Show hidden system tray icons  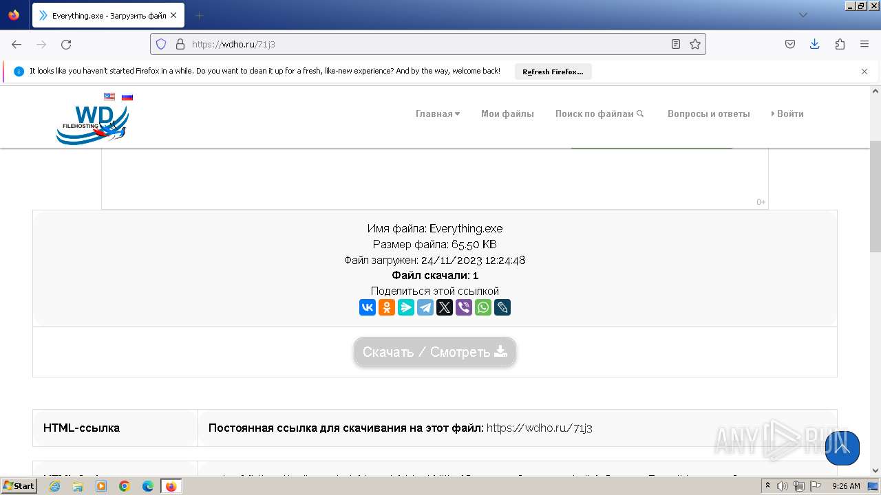tap(768, 486)
